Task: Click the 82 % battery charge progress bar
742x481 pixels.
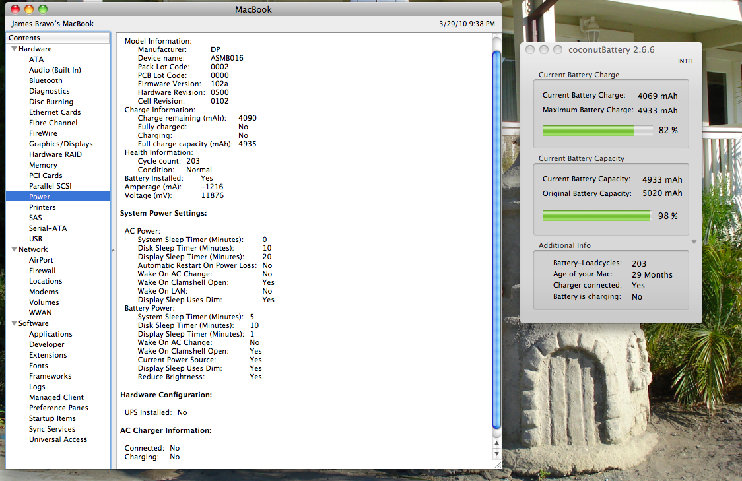Action: coord(597,131)
